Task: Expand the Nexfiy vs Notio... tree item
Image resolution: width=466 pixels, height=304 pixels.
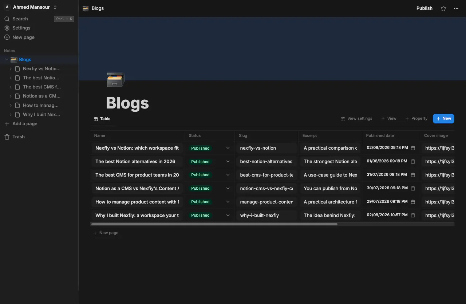Action: coord(11,69)
